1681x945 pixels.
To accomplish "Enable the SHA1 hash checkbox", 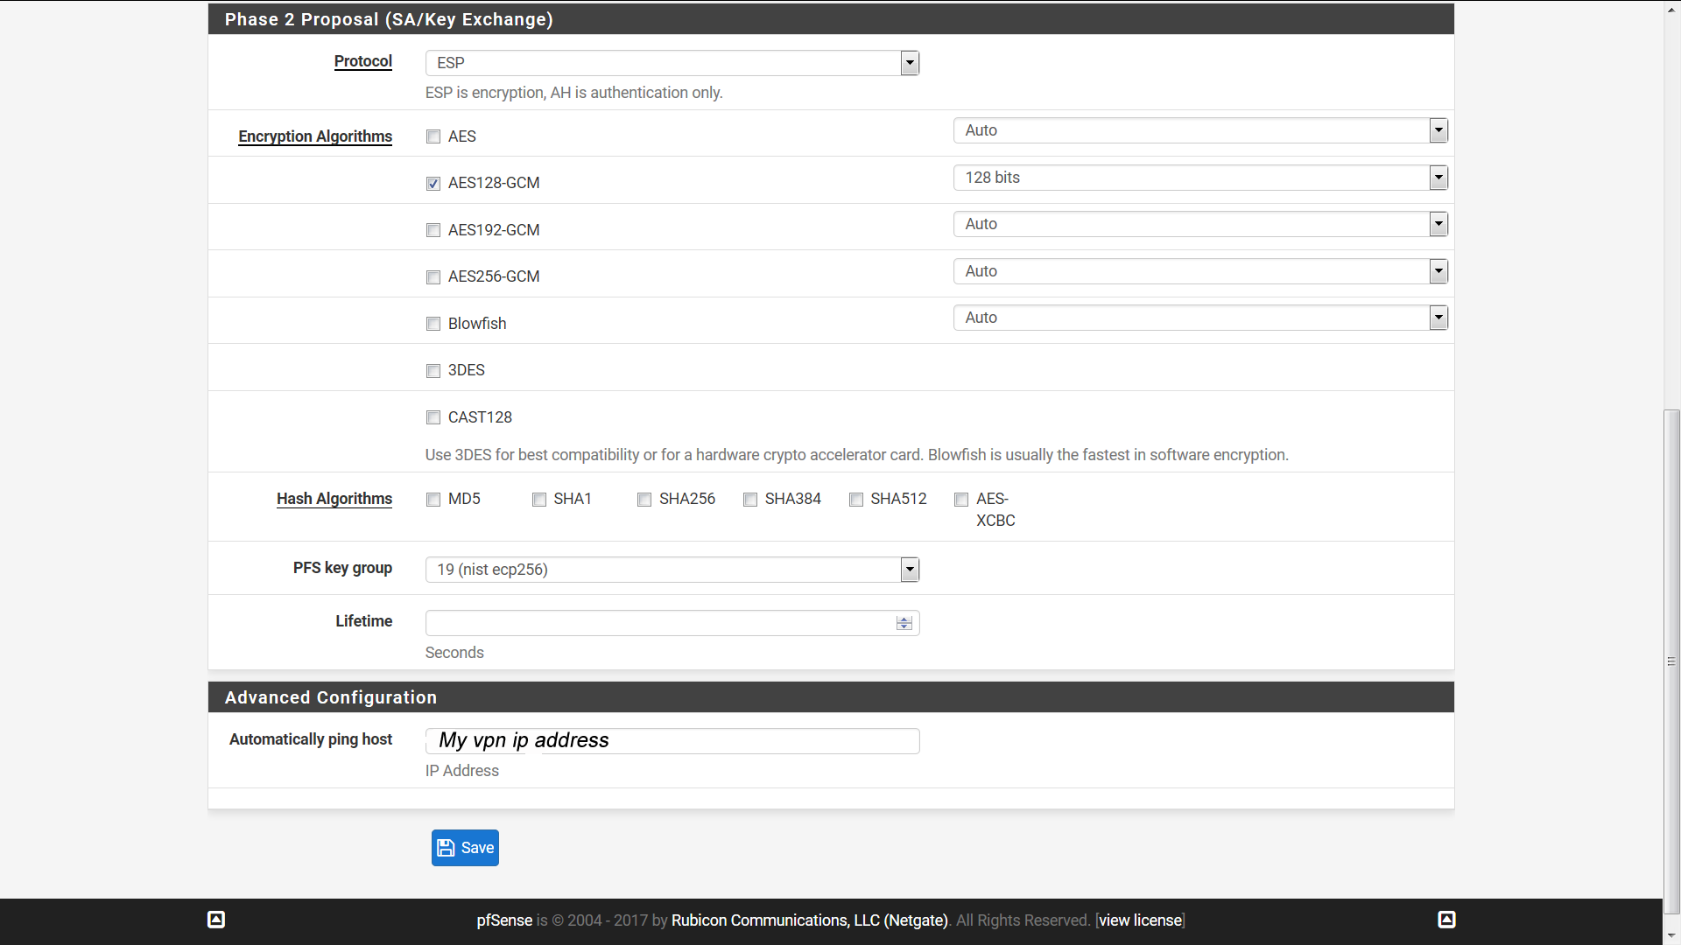I will 539,500.
